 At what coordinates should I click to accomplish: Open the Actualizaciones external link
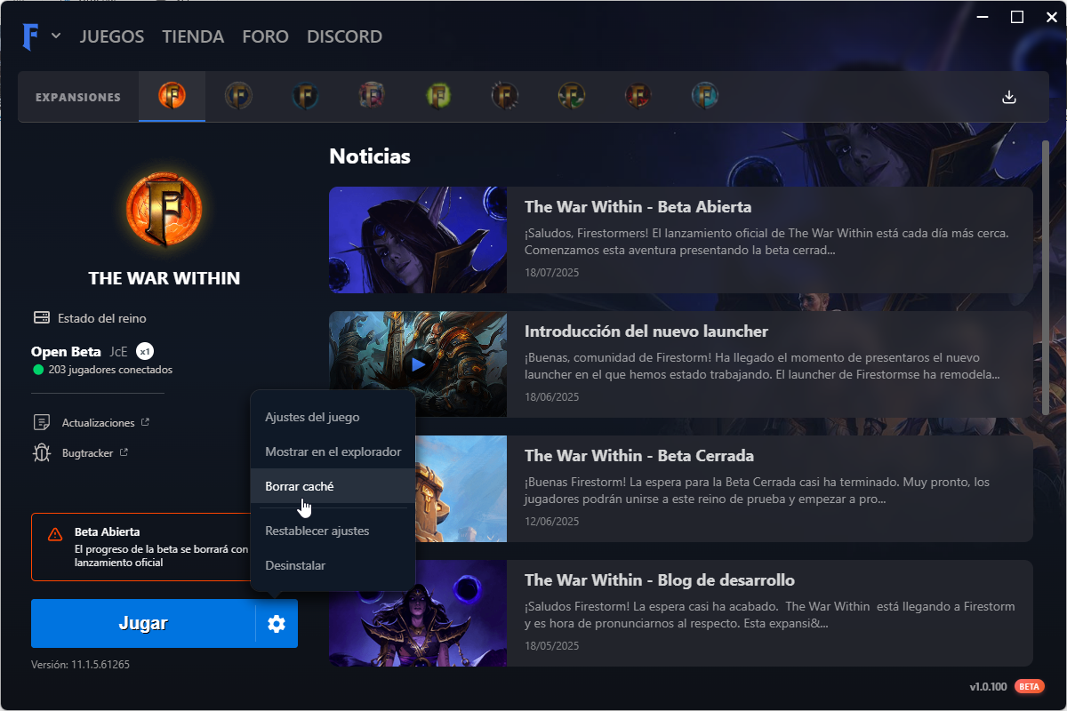[x=105, y=423]
